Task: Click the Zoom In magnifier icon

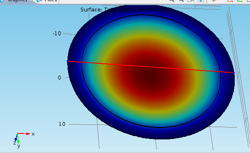Action: [172, 1]
